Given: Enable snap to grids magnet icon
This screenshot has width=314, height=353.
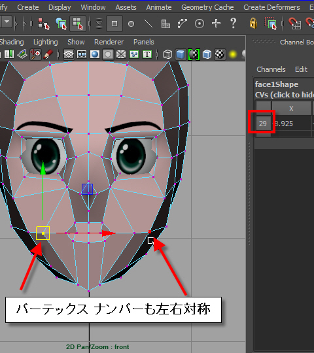Looking at the screenshot, I should click(294, 24).
